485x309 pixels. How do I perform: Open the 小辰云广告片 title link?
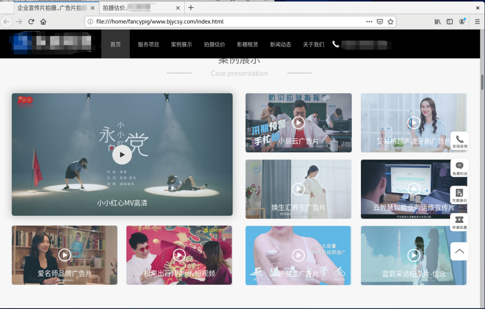click(x=298, y=141)
